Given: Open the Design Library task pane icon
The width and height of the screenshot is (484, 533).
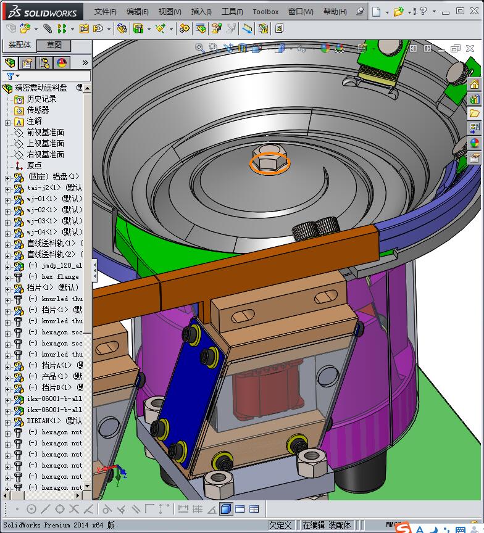Looking at the screenshot, I should [x=475, y=99].
